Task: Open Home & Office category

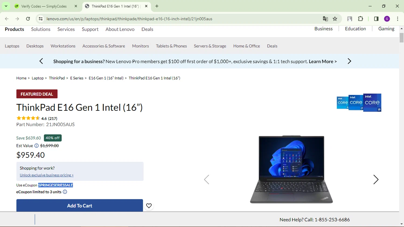Action: click(246, 46)
